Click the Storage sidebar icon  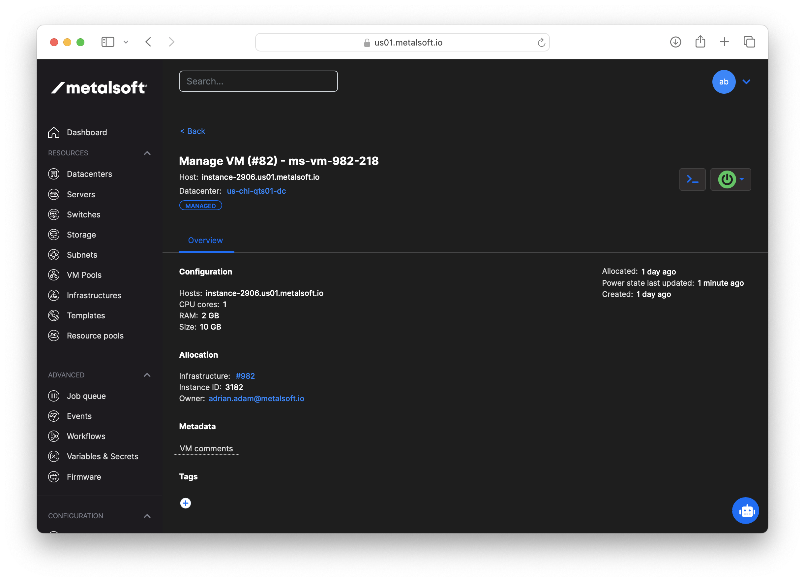(x=54, y=235)
